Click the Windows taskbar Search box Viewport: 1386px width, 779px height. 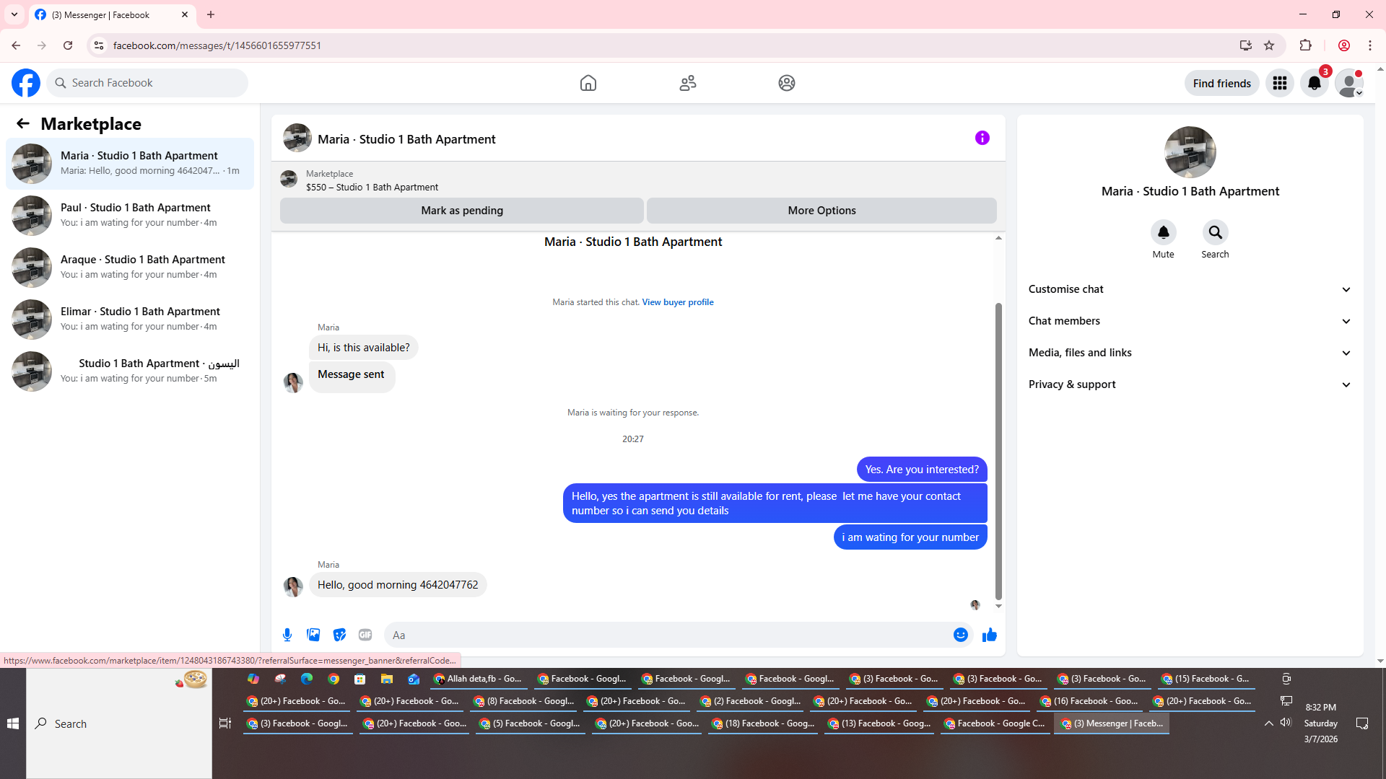119,723
